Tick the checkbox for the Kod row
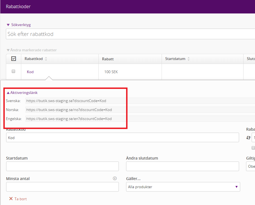Image resolution: width=255 pixels, height=205 pixels. (x=13, y=72)
